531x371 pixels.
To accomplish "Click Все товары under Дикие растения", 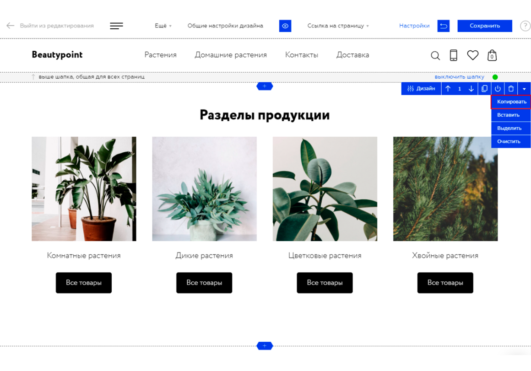I will (204, 283).
